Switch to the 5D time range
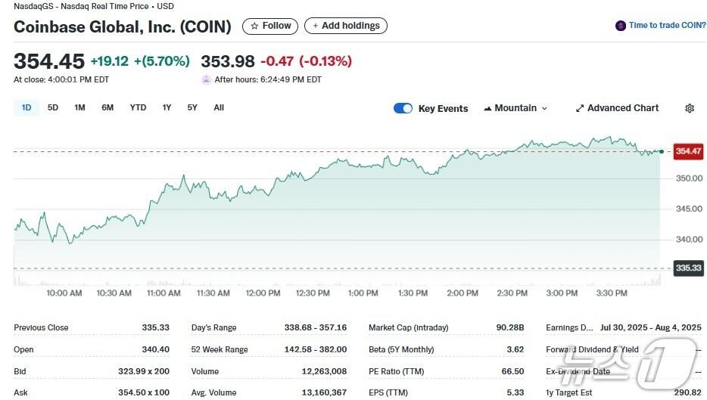The width and height of the screenshot is (707, 400). click(53, 107)
